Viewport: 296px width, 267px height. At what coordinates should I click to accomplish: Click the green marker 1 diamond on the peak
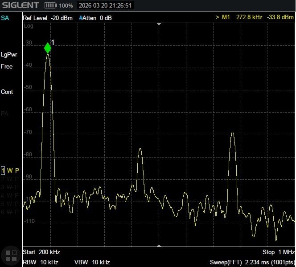[48, 48]
